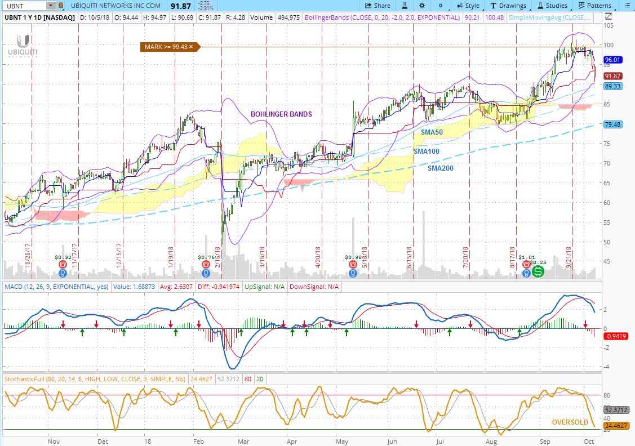Open the Drawings menu
635x446 pixels.
click(508, 6)
